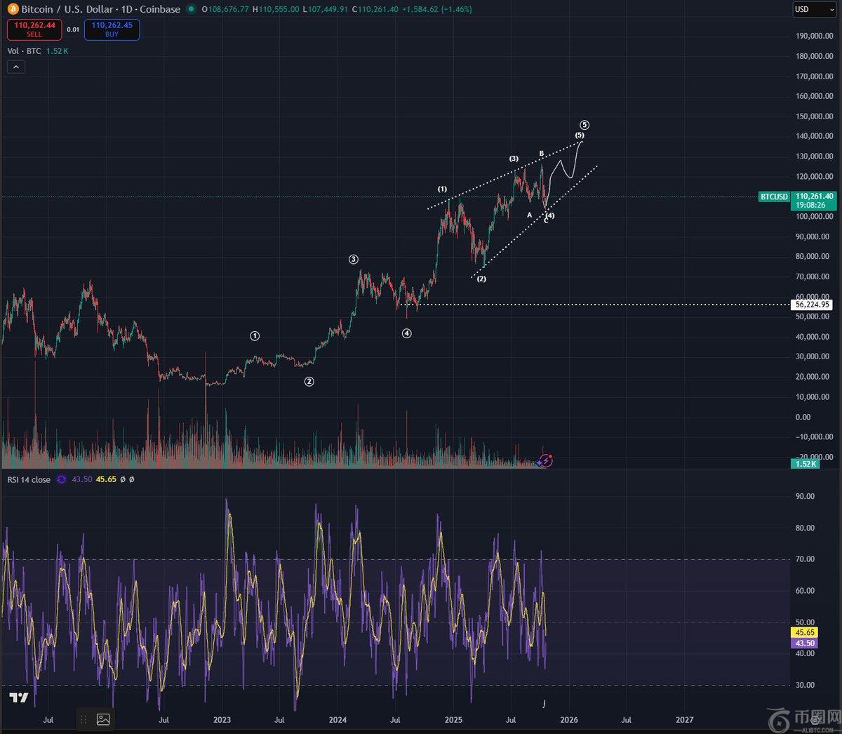Click the purple 43.50 RSI axis label
Image resolution: width=842 pixels, height=734 pixels.
coord(805,643)
